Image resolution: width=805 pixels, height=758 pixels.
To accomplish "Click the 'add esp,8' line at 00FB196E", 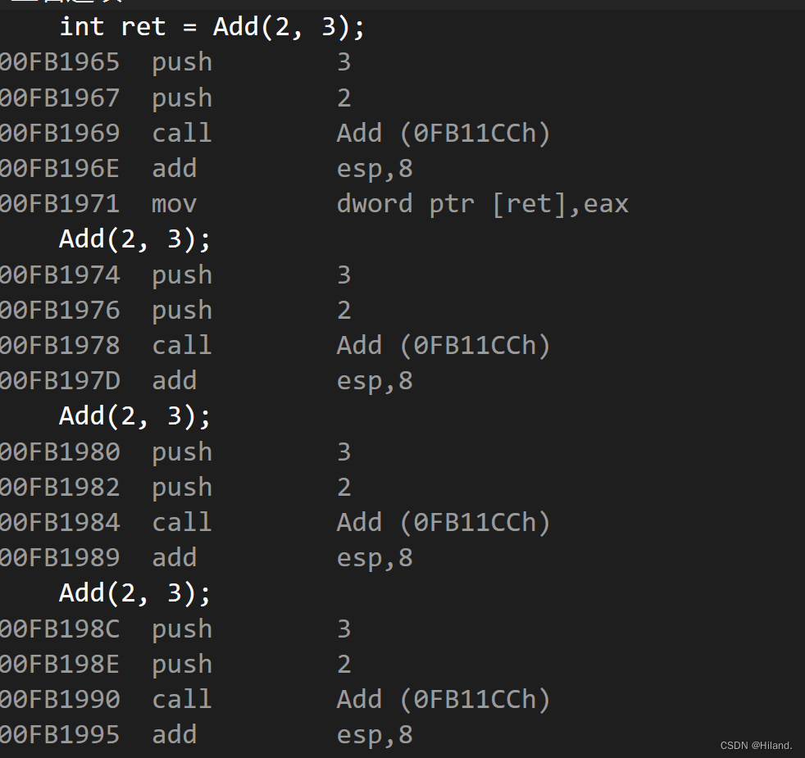I will 174,169.
